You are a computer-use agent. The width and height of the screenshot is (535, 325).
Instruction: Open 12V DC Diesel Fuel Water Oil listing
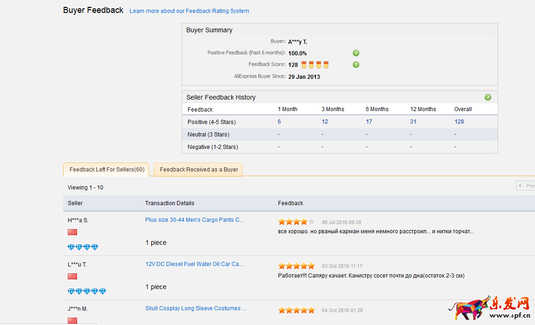click(194, 264)
